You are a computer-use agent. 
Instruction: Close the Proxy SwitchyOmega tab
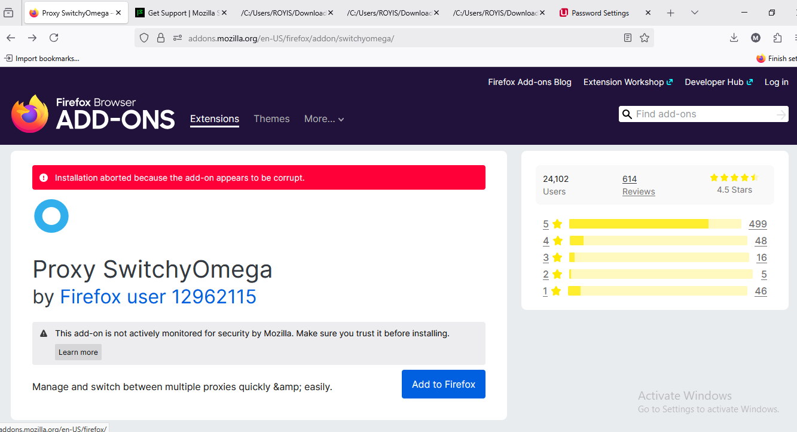[x=118, y=13]
